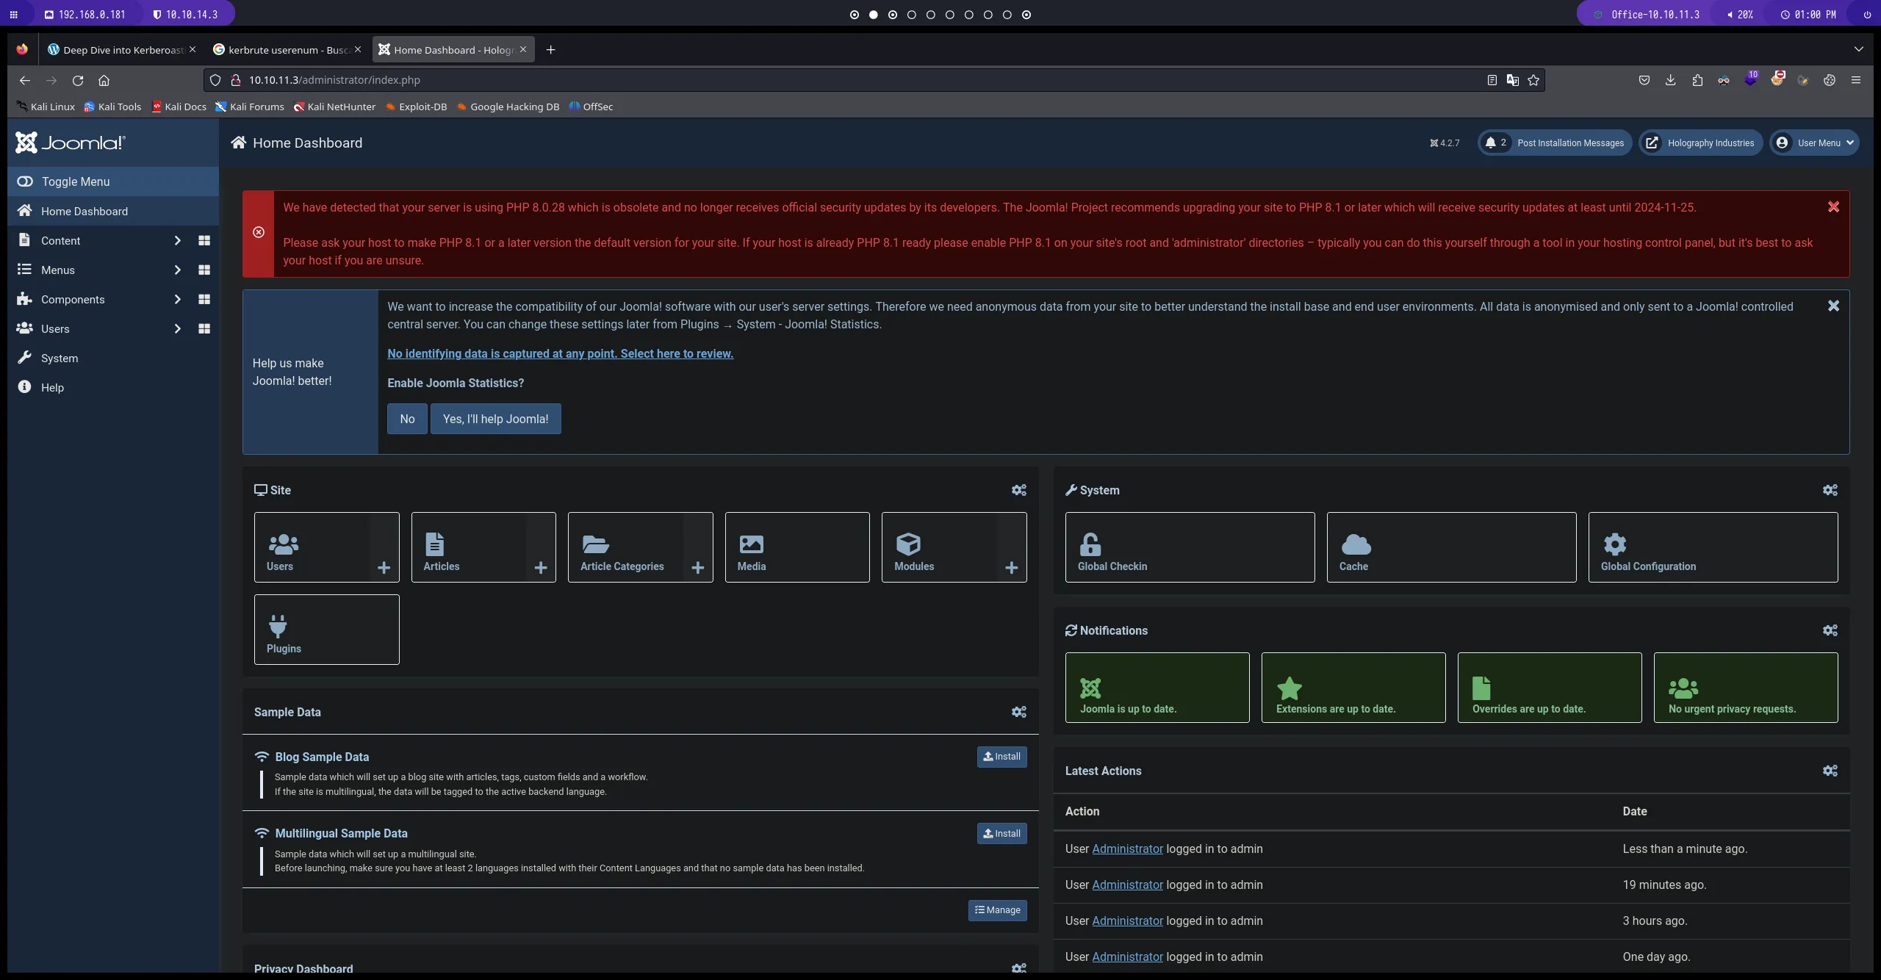Dismiss the PHP obsolete warning alert
Screen dimensions: 1881x980
coord(1833,207)
